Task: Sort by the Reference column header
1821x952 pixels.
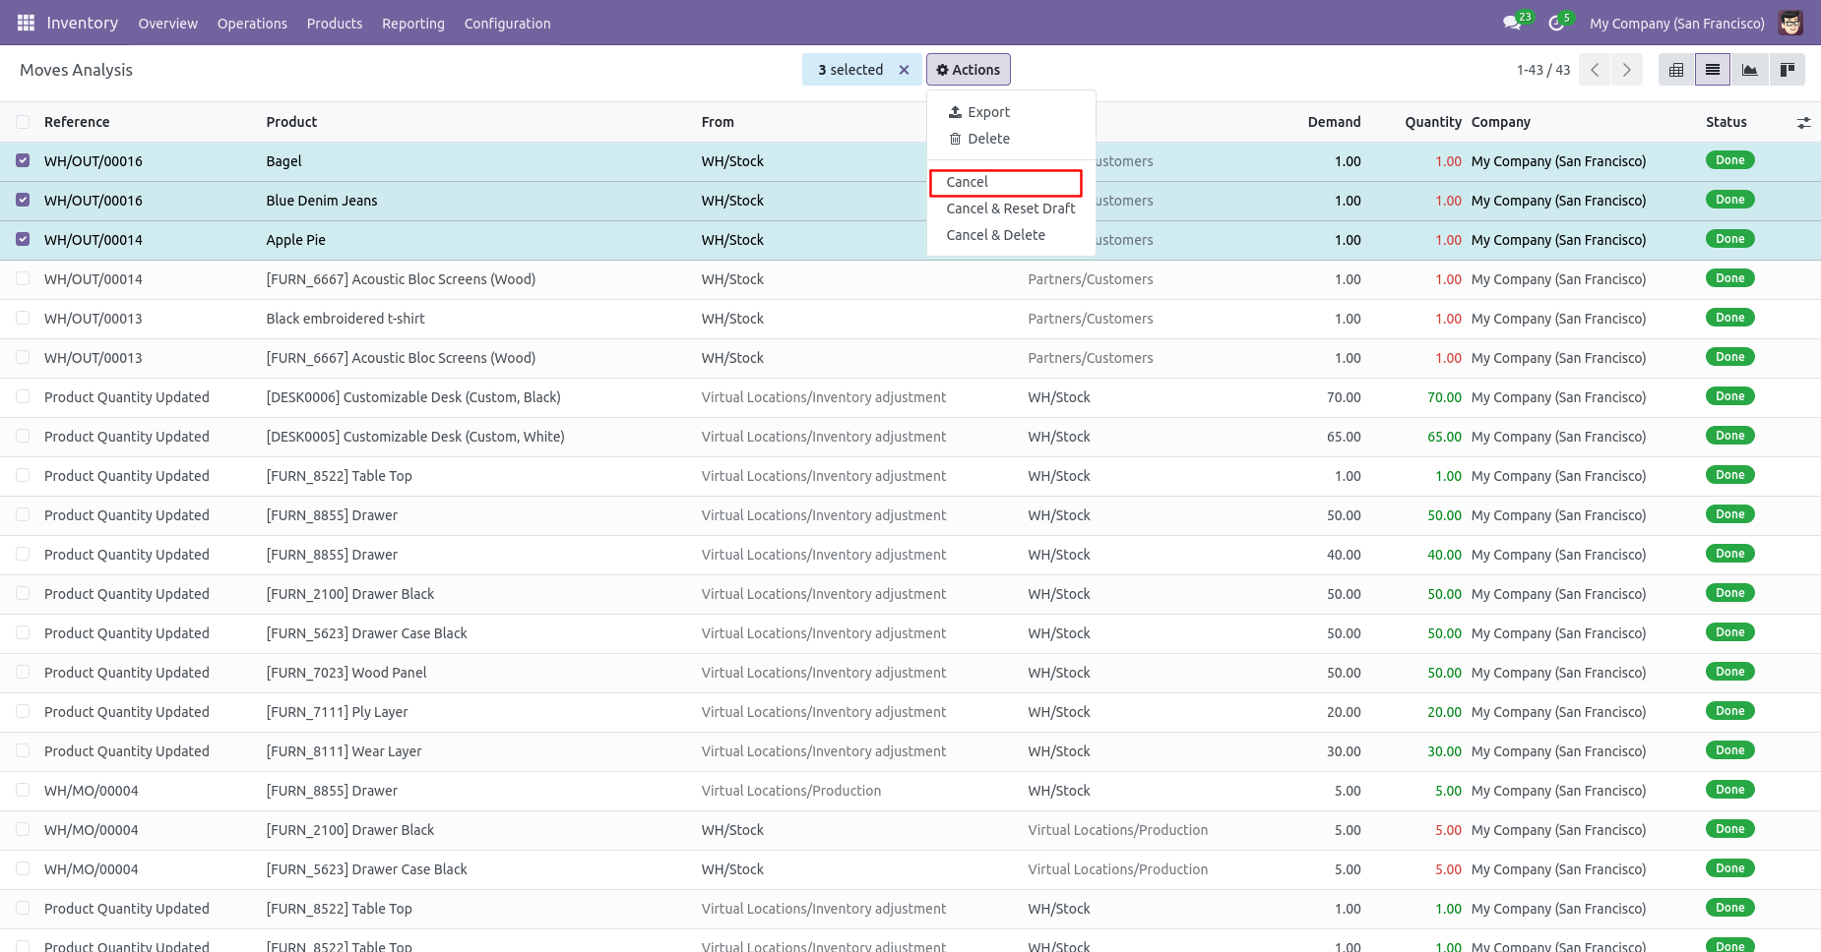Action: tap(77, 122)
